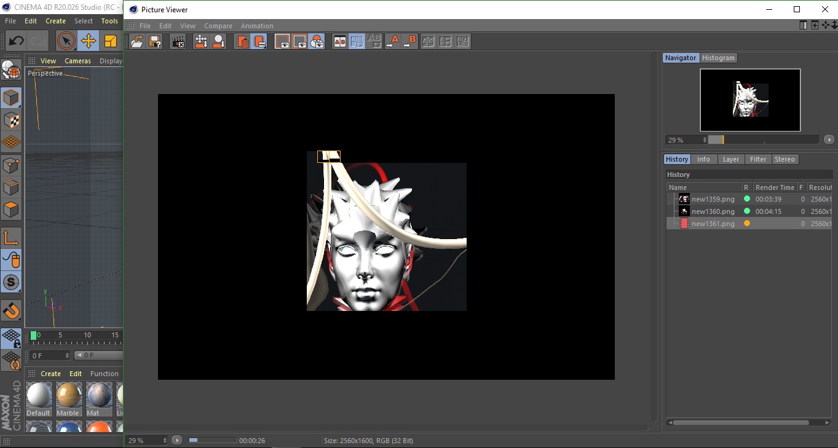
Task: Click the Full Size display mode icon
Action: (x=282, y=42)
